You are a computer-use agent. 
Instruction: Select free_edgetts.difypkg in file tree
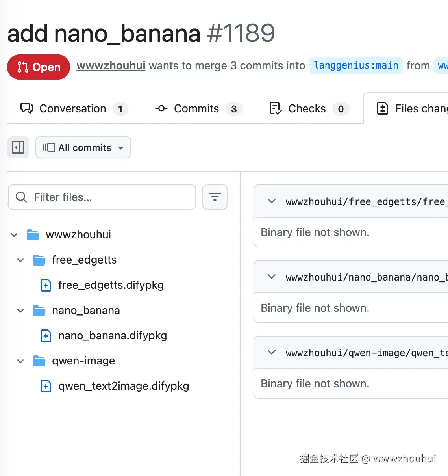[111, 285]
